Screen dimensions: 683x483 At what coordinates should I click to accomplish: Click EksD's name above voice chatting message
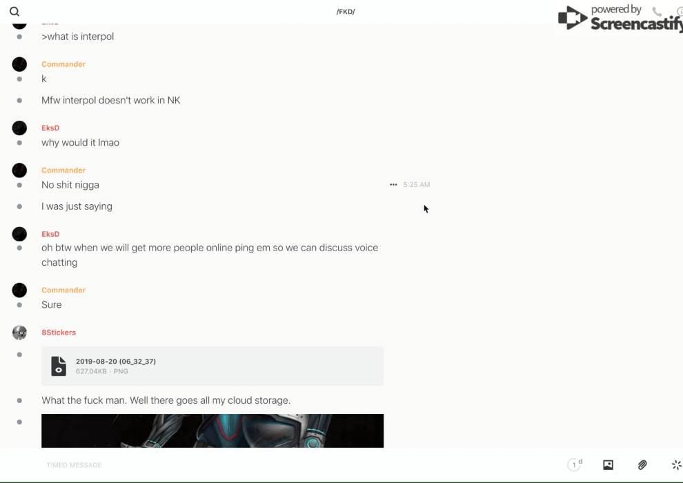coord(50,234)
